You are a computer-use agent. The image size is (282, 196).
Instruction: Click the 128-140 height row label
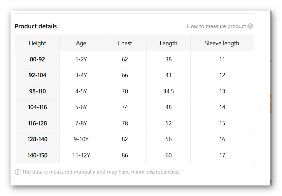pyautogui.click(x=38, y=139)
